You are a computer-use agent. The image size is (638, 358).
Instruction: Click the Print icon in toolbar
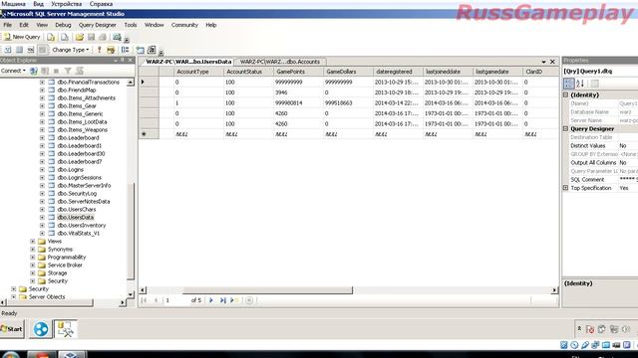(103, 38)
